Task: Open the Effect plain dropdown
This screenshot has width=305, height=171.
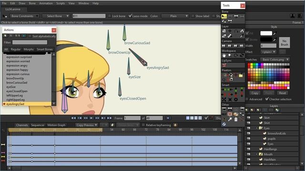Action: [268, 52]
